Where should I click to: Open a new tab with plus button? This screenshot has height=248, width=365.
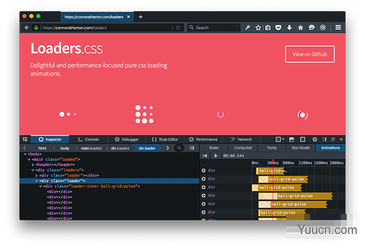click(141, 17)
